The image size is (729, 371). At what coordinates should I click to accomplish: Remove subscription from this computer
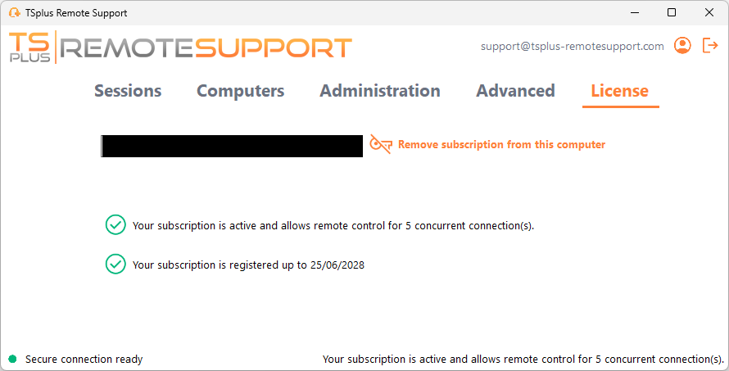pyautogui.click(x=501, y=145)
